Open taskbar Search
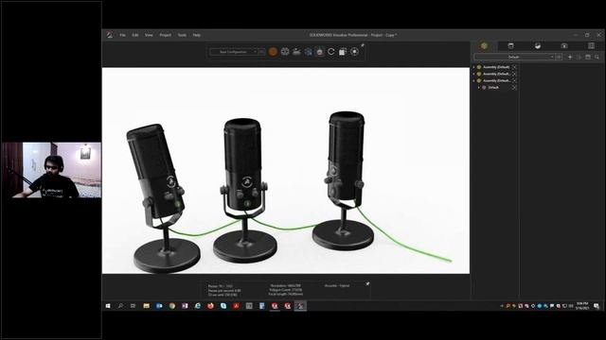This screenshot has width=606, height=340. tap(120, 306)
